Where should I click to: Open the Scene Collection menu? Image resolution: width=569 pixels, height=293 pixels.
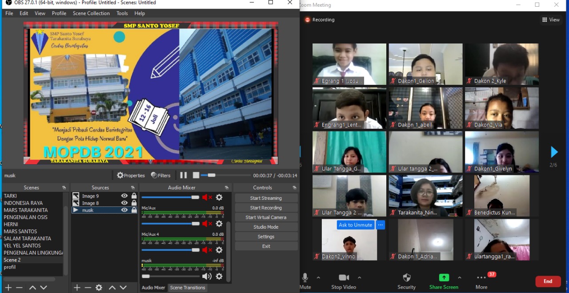coord(91,13)
